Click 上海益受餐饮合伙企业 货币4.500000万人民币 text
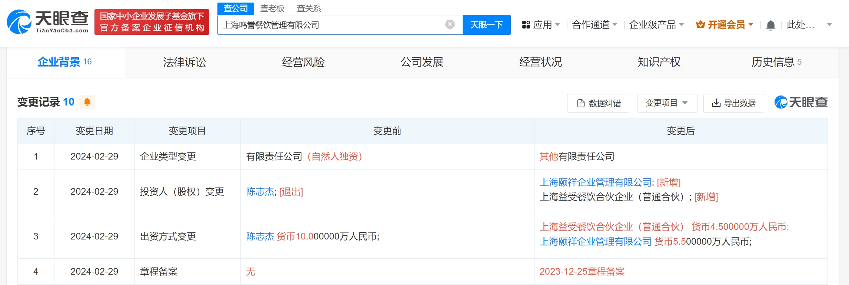This screenshot has height=285, width=849. [664, 227]
